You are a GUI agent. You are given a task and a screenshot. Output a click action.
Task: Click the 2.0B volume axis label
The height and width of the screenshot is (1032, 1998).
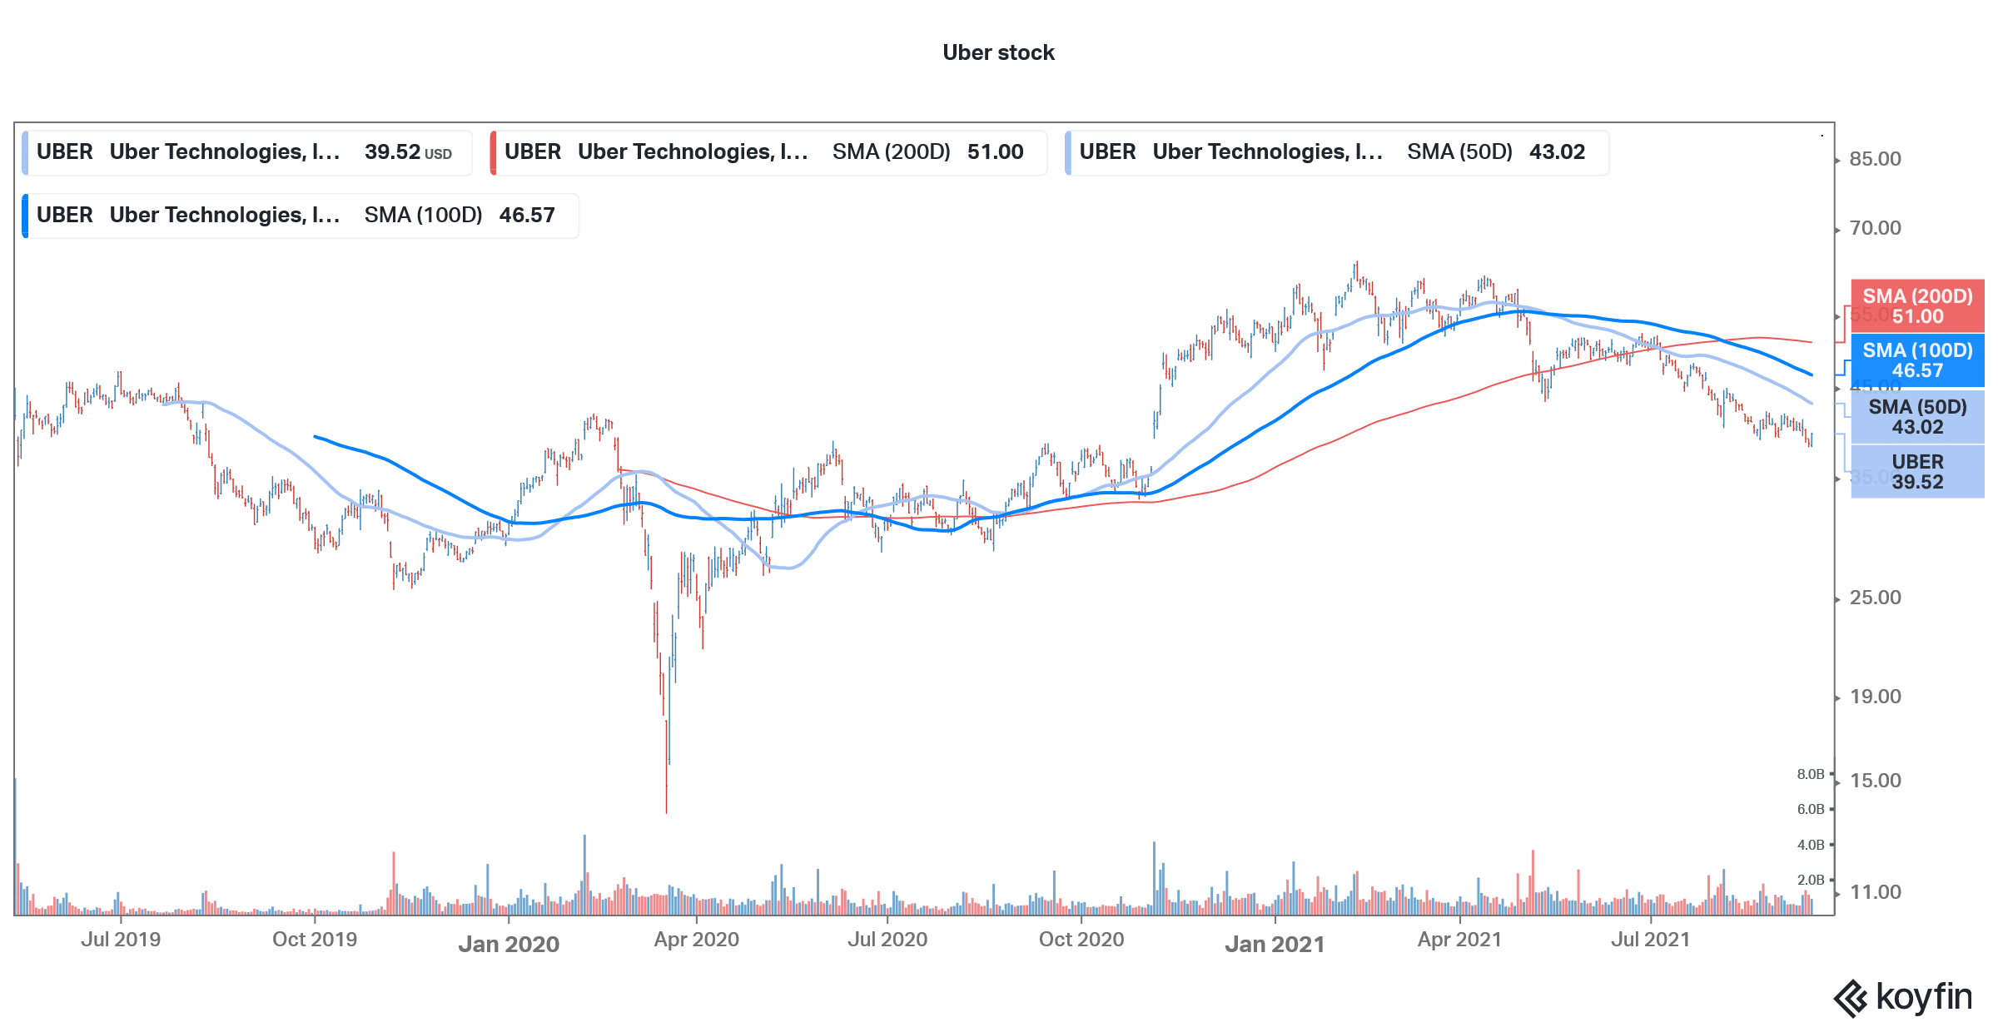coord(1810,880)
